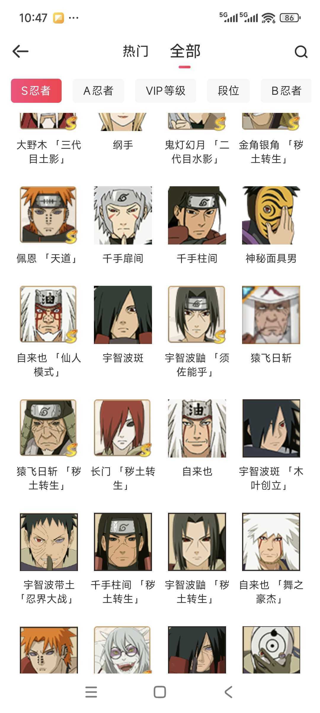
Task: Select the A忍者 filter chip
Action: tap(98, 91)
